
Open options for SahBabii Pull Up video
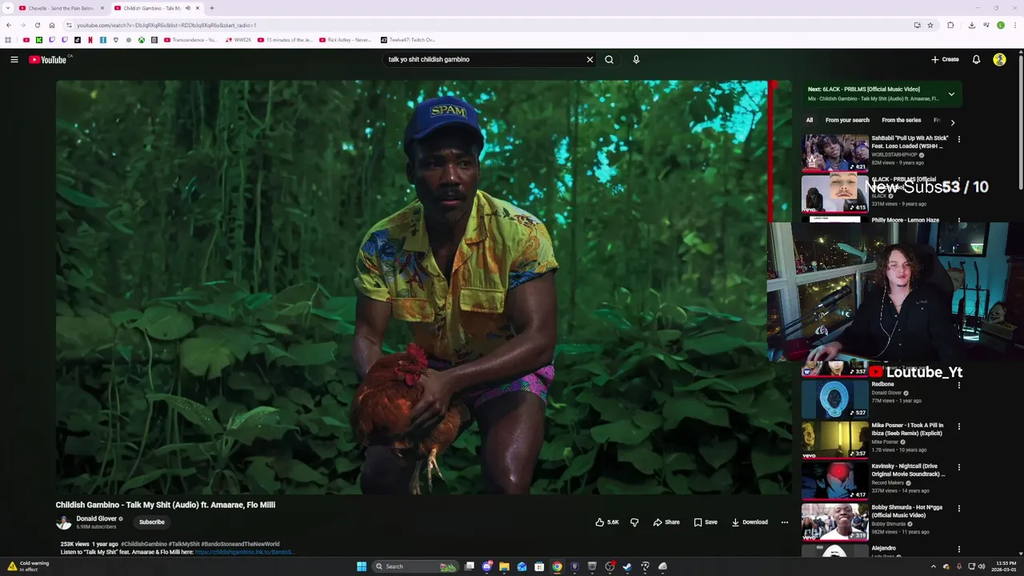point(959,139)
